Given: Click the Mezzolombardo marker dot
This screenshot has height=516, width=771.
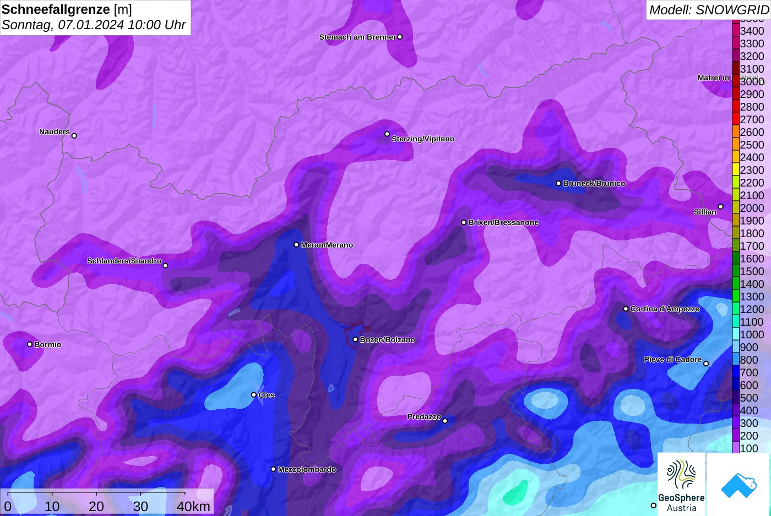Looking at the screenshot, I should [273, 469].
